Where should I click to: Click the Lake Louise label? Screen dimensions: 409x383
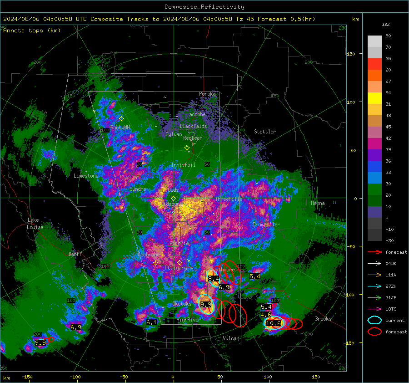coord(35,224)
